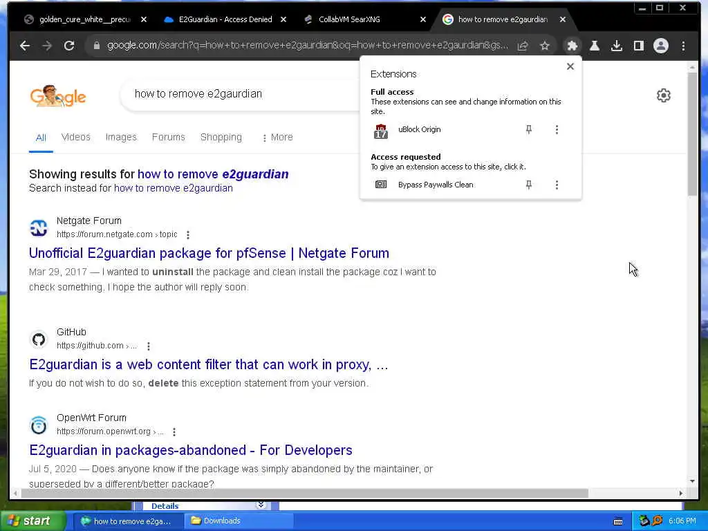Screen dimensions: 708x531
Task: Click the horizontal scrollbar thumb
Action: coord(305,493)
